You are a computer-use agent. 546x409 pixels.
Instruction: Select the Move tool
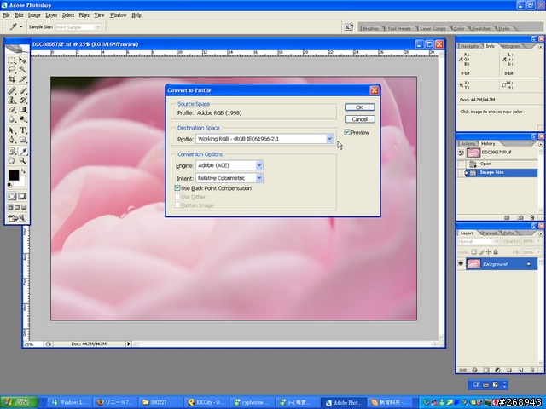tap(23, 60)
